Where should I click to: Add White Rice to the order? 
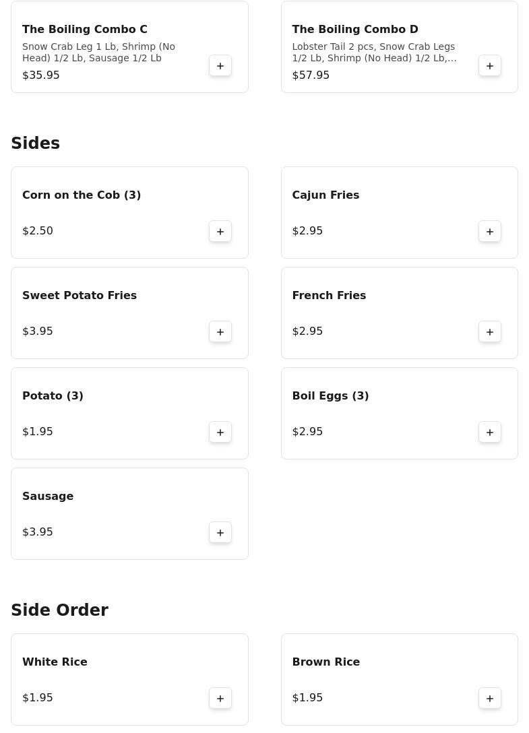[220, 699]
